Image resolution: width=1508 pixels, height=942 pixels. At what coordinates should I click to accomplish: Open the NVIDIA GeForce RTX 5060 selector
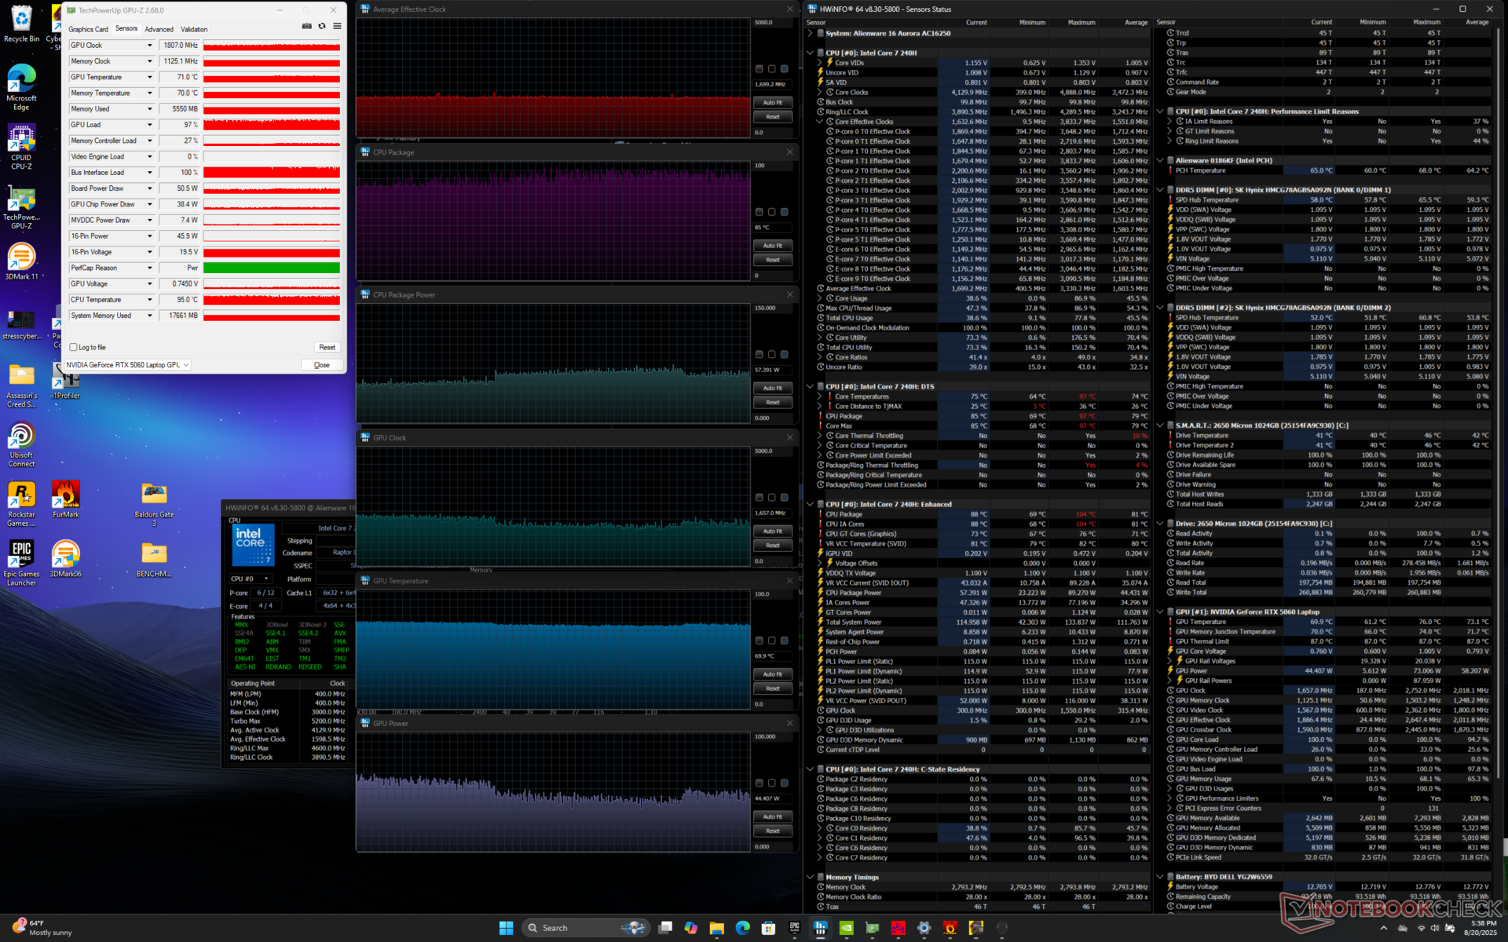tap(127, 365)
